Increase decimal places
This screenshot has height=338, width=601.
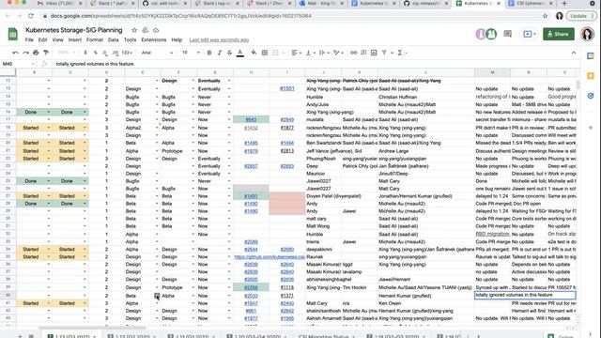pos(116,53)
